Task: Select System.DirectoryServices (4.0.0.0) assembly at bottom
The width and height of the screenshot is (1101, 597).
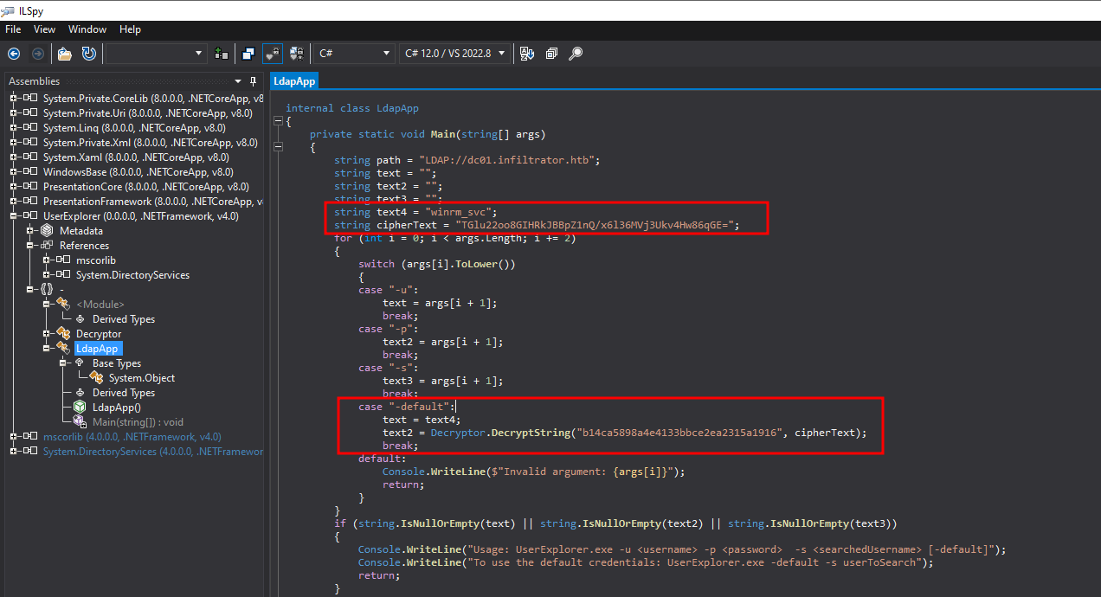Action: [x=153, y=451]
